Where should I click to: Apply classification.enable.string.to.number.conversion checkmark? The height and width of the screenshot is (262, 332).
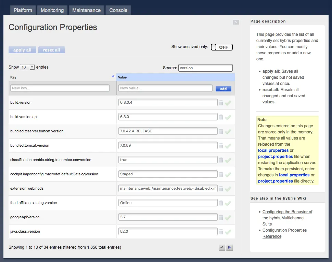(x=228, y=160)
